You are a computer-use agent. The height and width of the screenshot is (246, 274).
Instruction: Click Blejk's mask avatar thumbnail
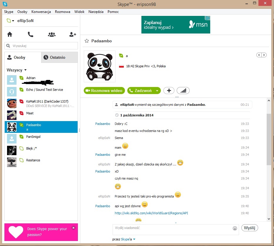[x=12, y=150]
